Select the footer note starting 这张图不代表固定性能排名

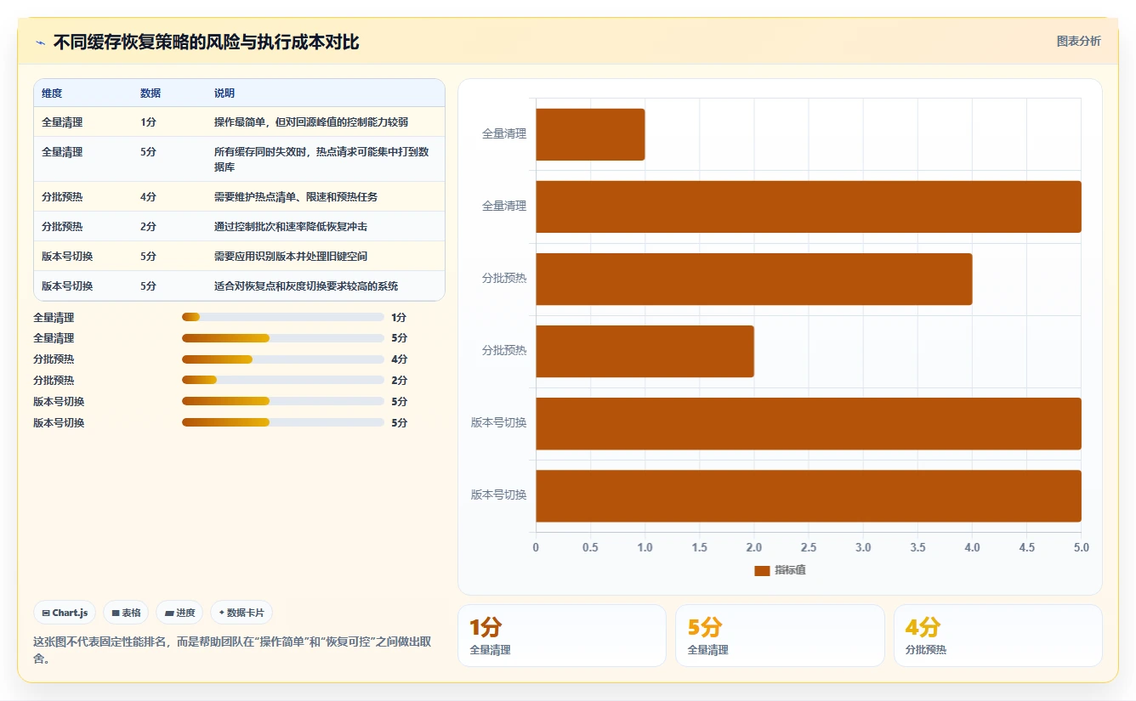click(x=232, y=649)
